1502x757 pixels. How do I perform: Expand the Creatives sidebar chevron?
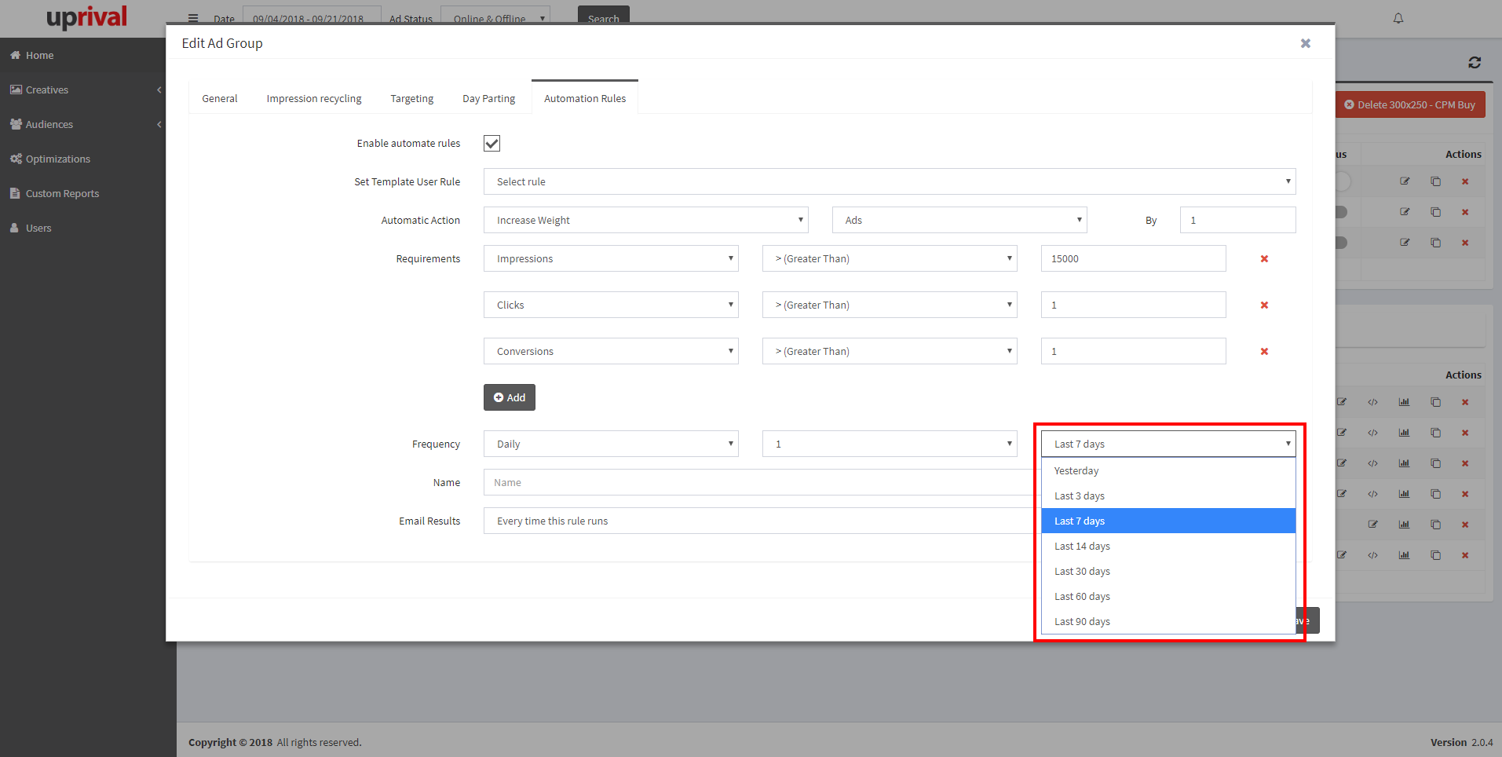pos(159,90)
